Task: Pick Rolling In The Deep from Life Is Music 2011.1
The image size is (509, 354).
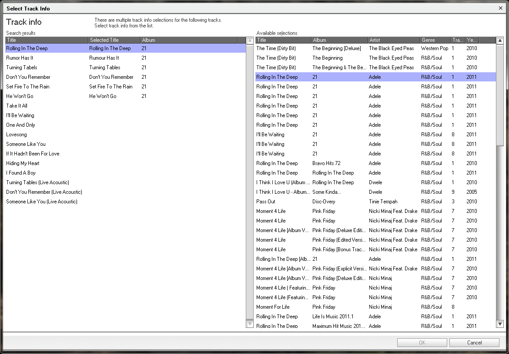Action: [x=333, y=317]
